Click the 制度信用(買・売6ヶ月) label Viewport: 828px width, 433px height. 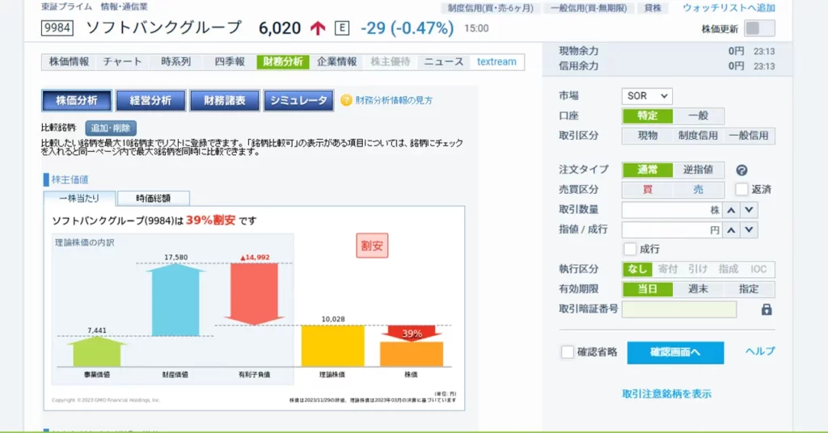click(x=491, y=8)
